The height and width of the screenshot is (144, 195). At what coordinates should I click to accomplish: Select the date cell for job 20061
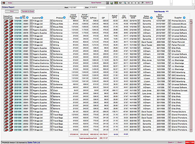(18, 21)
